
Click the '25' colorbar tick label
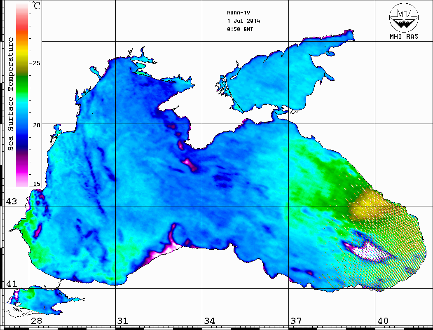pyautogui.click(x=36, y=63)
